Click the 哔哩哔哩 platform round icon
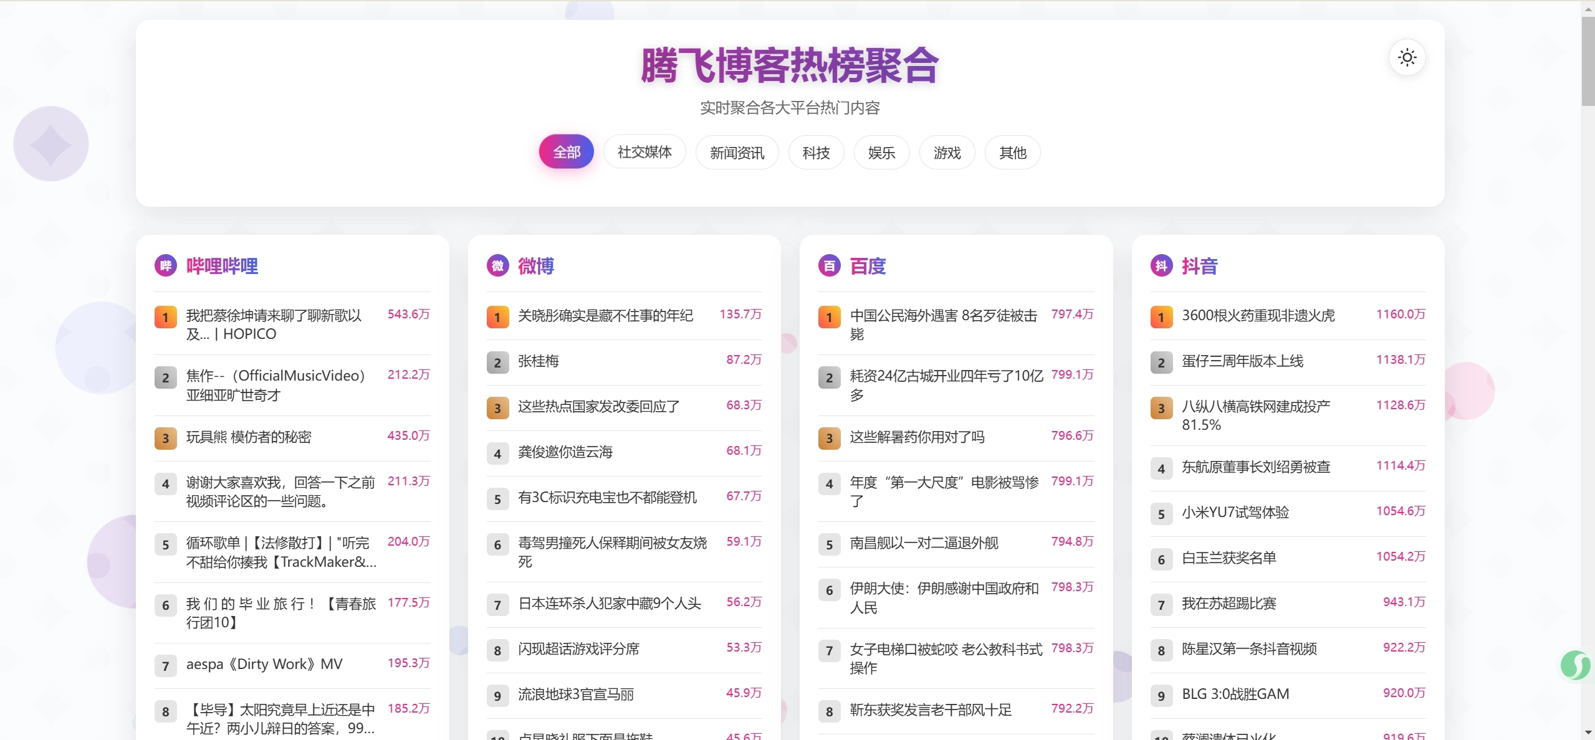The height and width of the screenshot is (740, 1595). click(166, 266)
